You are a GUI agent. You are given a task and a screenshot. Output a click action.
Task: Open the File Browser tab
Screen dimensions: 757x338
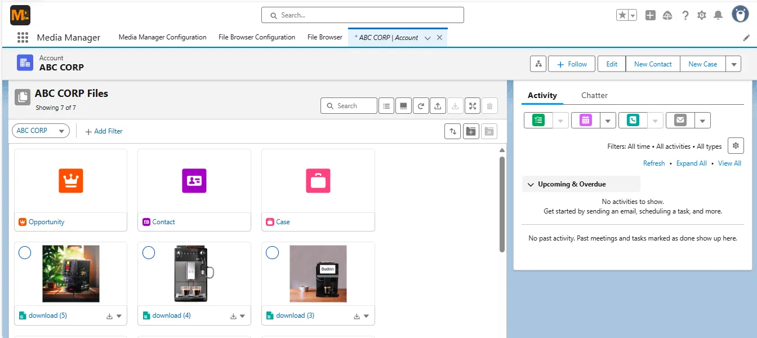coord(325,37)
